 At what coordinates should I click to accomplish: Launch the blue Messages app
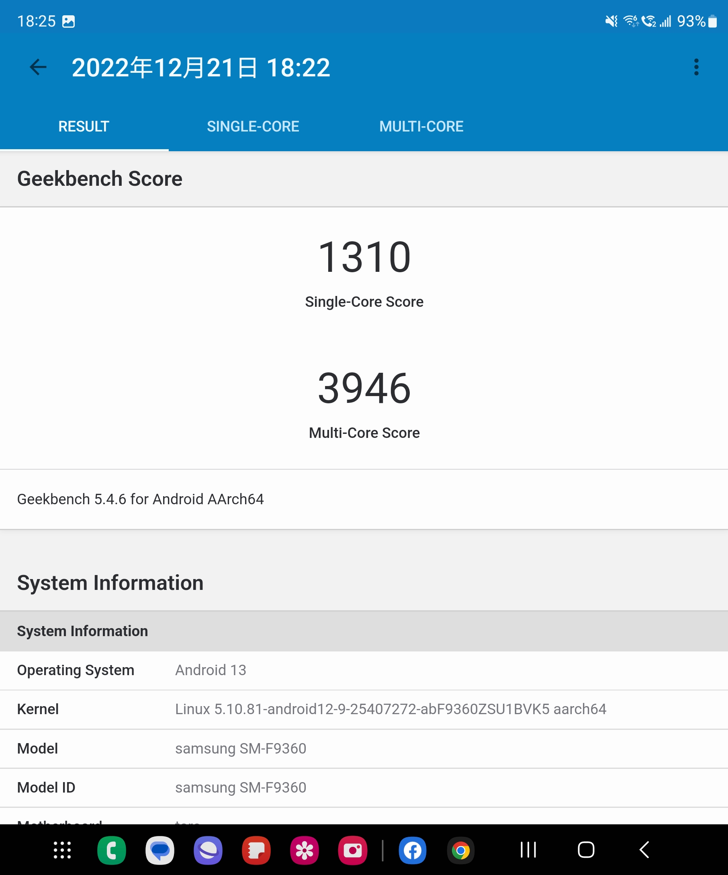tap(160, 850)
